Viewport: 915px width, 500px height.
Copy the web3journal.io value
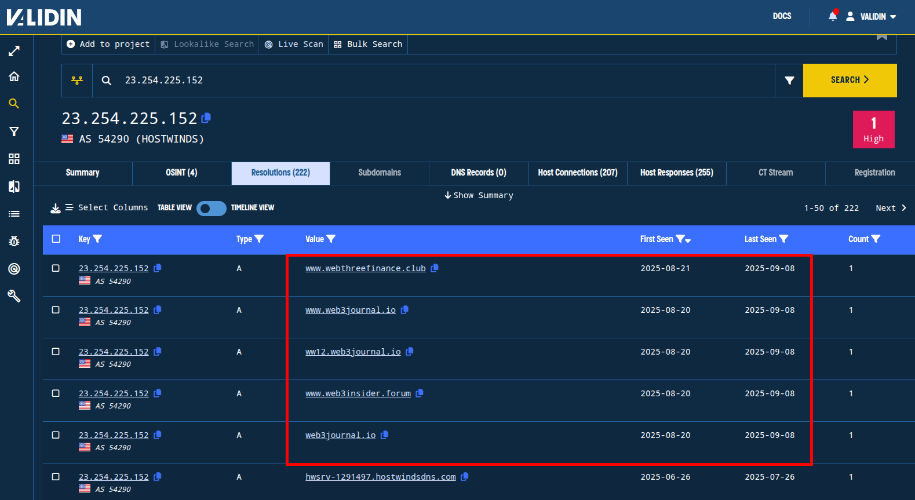point(384,435)
